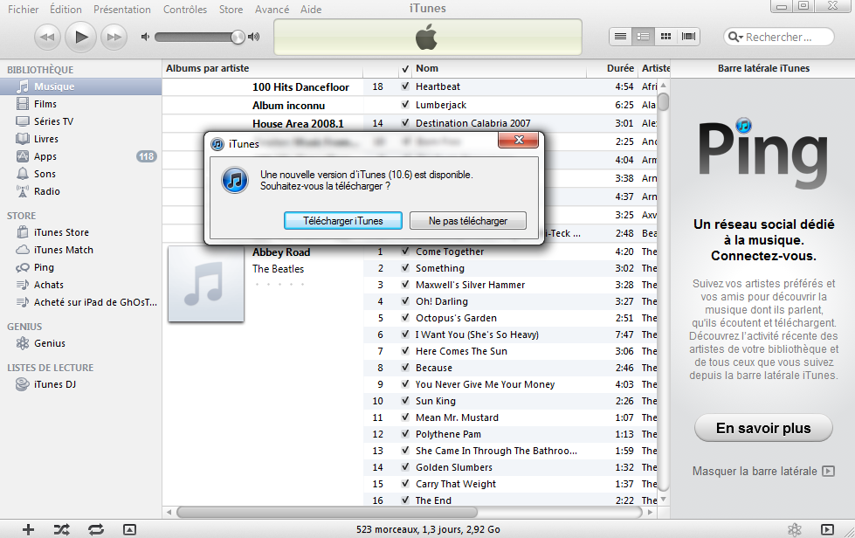The image size is (855, 538).
Task: Open the Store menu
Action: click(x=231, y=10)
